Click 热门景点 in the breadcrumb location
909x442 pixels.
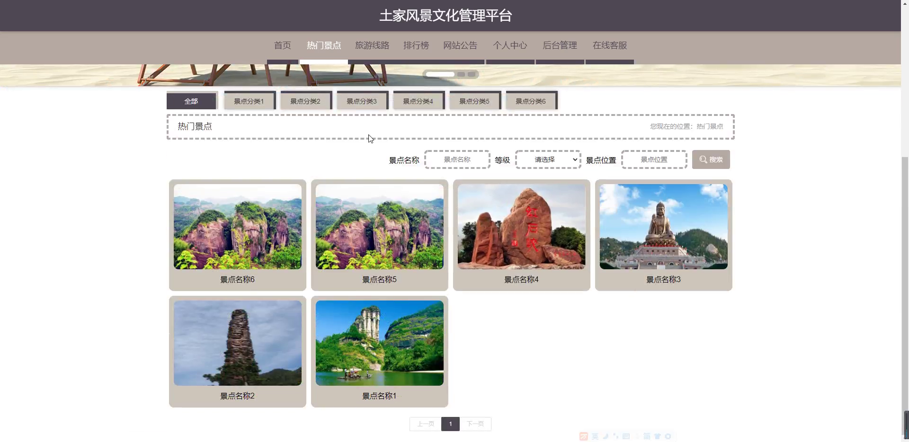tap(710, 126)
